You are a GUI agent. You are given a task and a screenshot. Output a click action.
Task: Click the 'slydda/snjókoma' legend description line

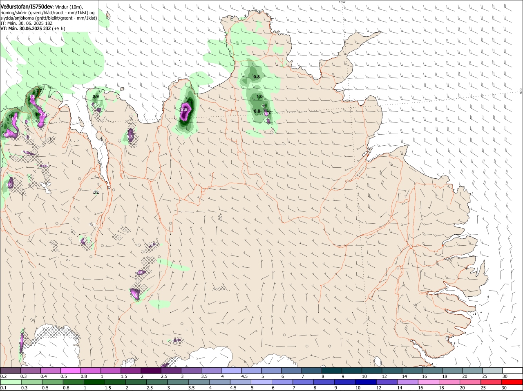(49, 18)
